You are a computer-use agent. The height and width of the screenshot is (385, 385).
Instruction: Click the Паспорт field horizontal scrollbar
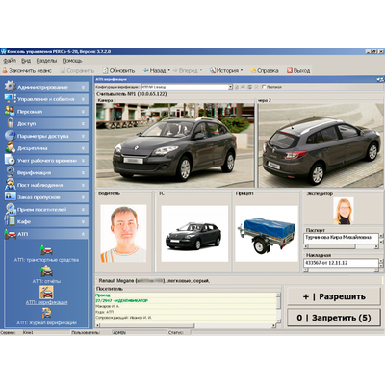click(342, 246)
